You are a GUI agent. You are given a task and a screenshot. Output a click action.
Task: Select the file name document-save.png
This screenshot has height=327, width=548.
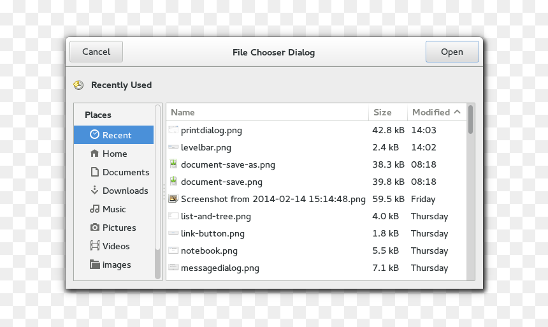click(222, 182)
